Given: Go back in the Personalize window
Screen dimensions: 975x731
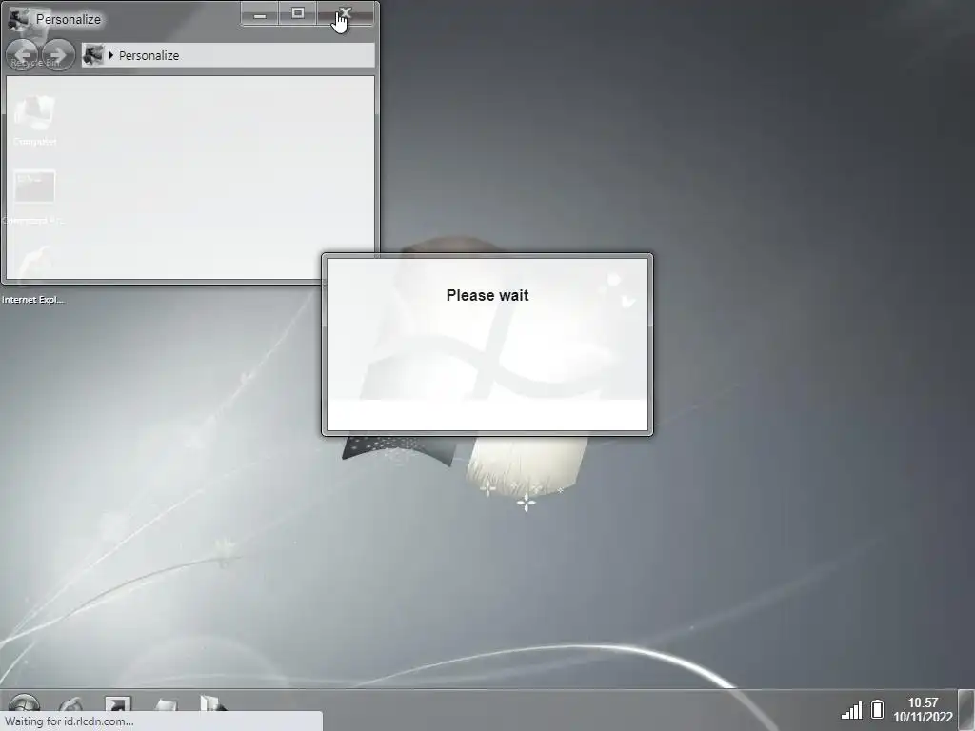Looking at the screenshot, I should (x=23, y=55).
